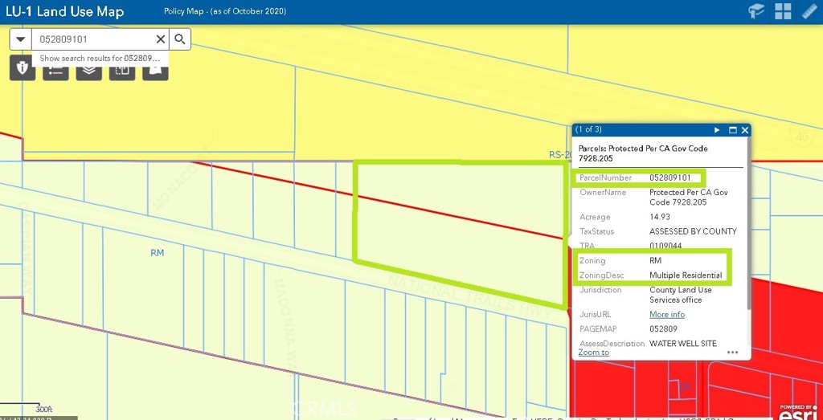Click 'Zoom to' link in popup
This screenshot has width=823, height=420.
(x=593, y=353)
